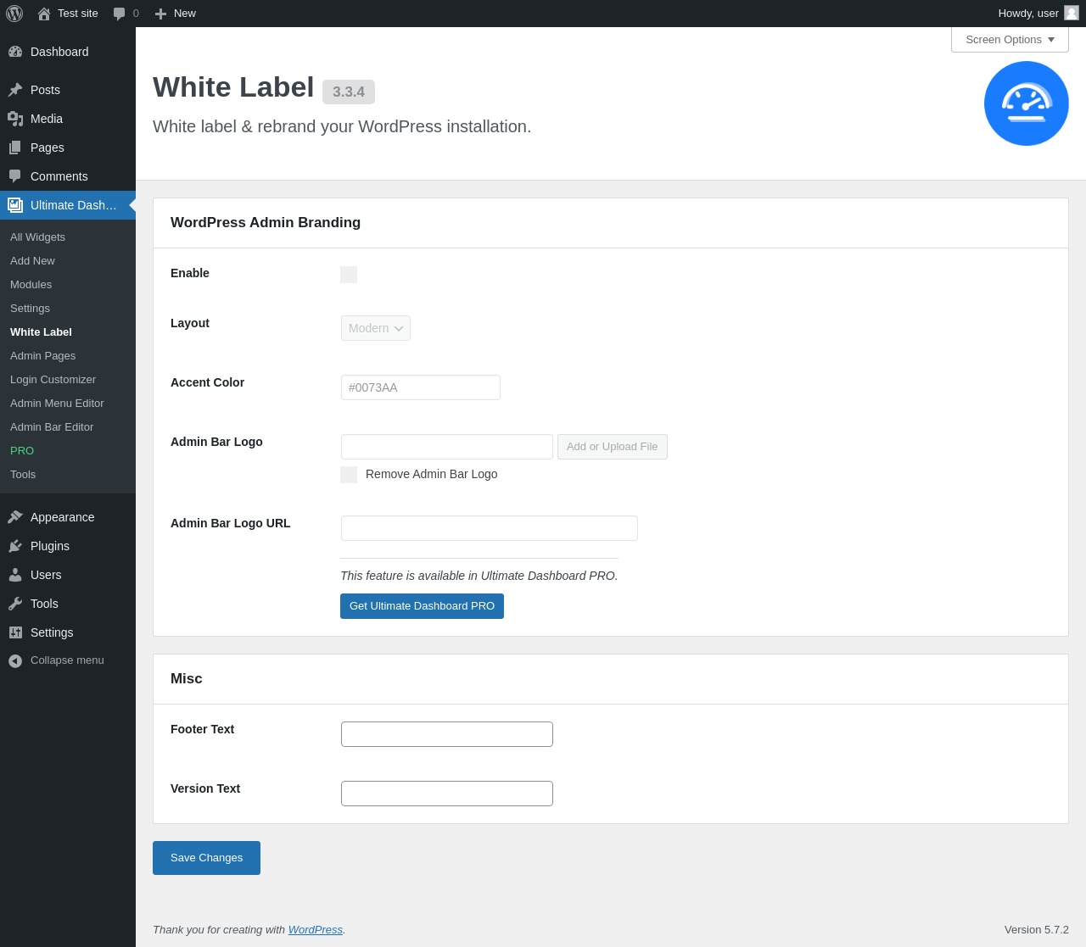Click the Dashboard gauge icon in sidebar
This screenshot has width=1086, height=947.
(15, 52)
